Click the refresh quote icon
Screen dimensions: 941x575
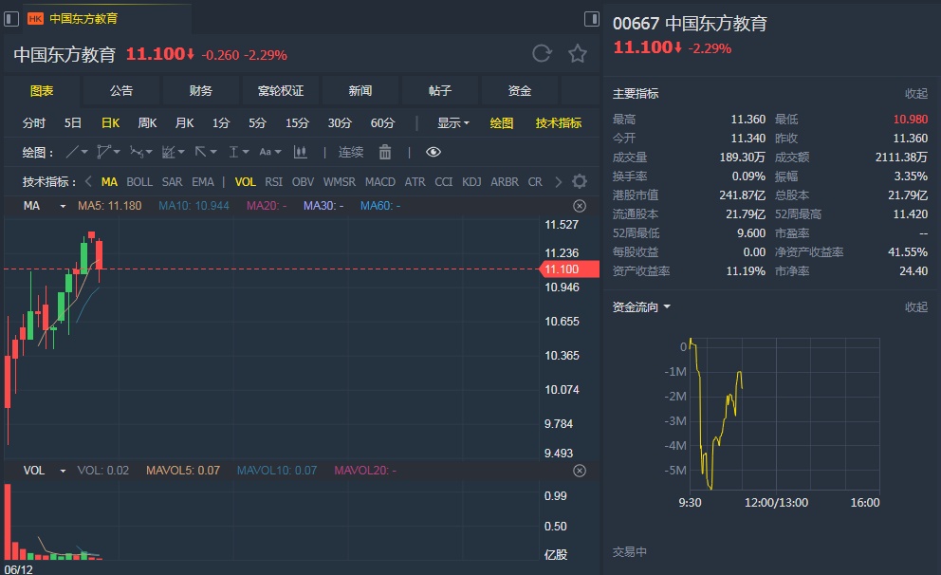(x=542, y=54)
